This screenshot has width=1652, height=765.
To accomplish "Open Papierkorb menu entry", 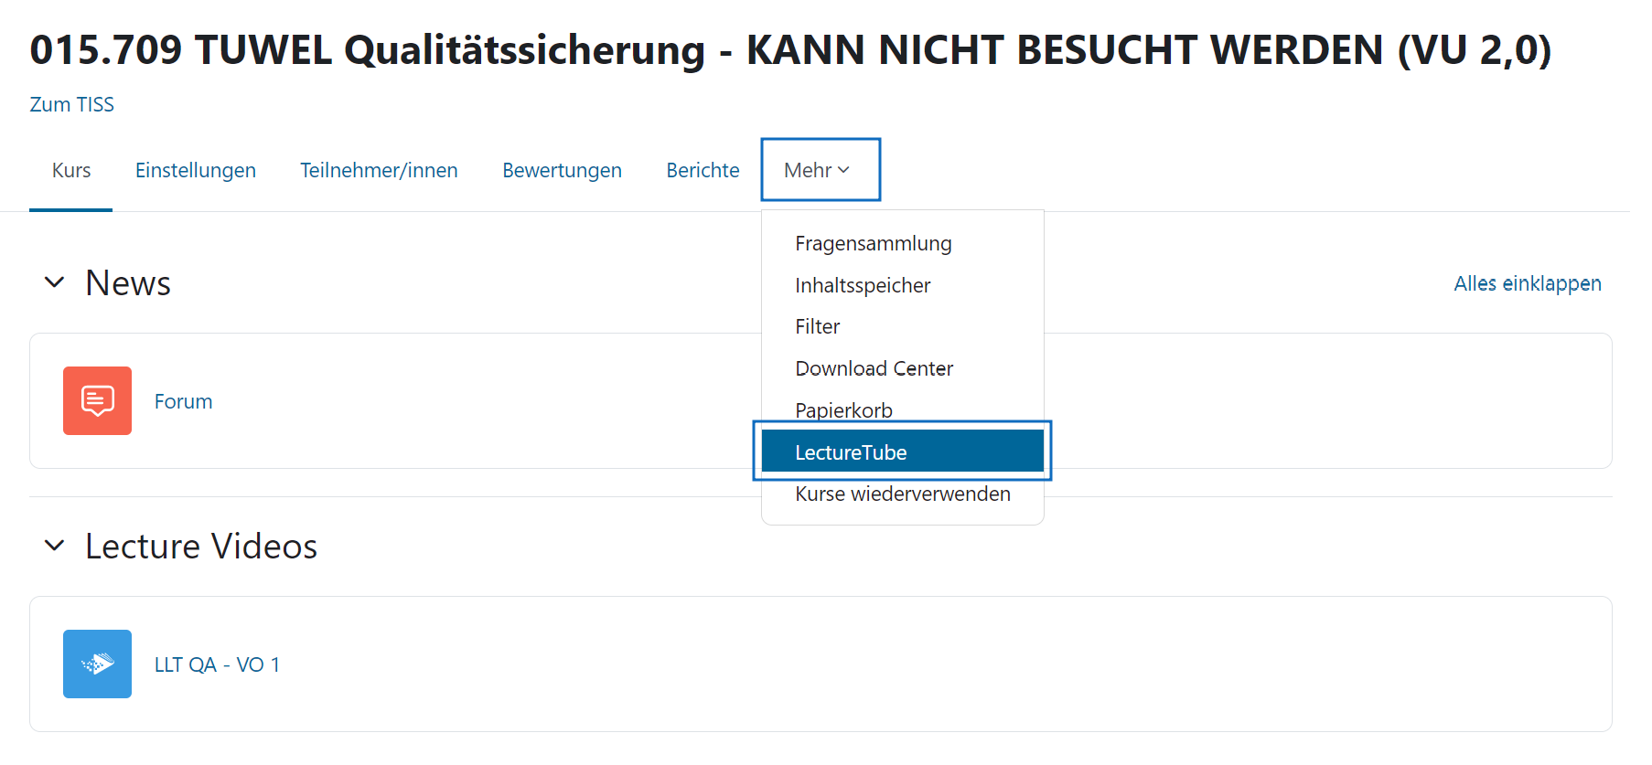I will tap(843, 409).
